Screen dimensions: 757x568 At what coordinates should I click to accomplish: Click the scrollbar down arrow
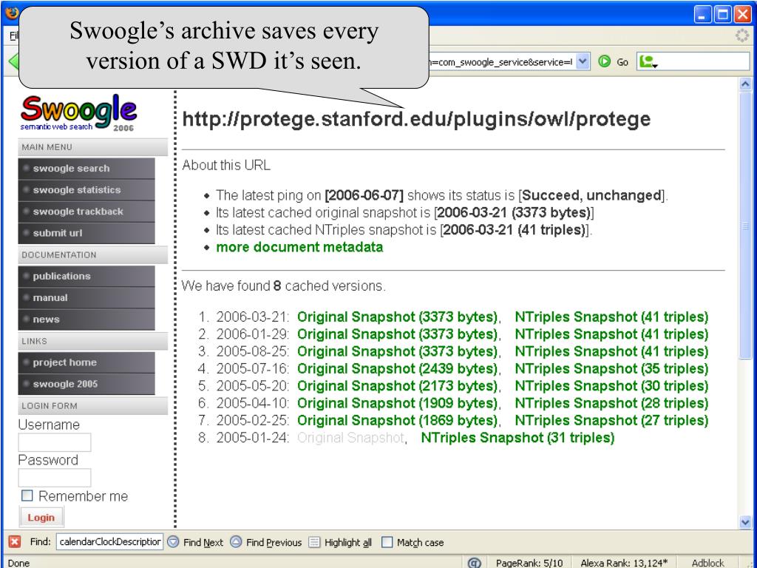(x=745, y=522)
